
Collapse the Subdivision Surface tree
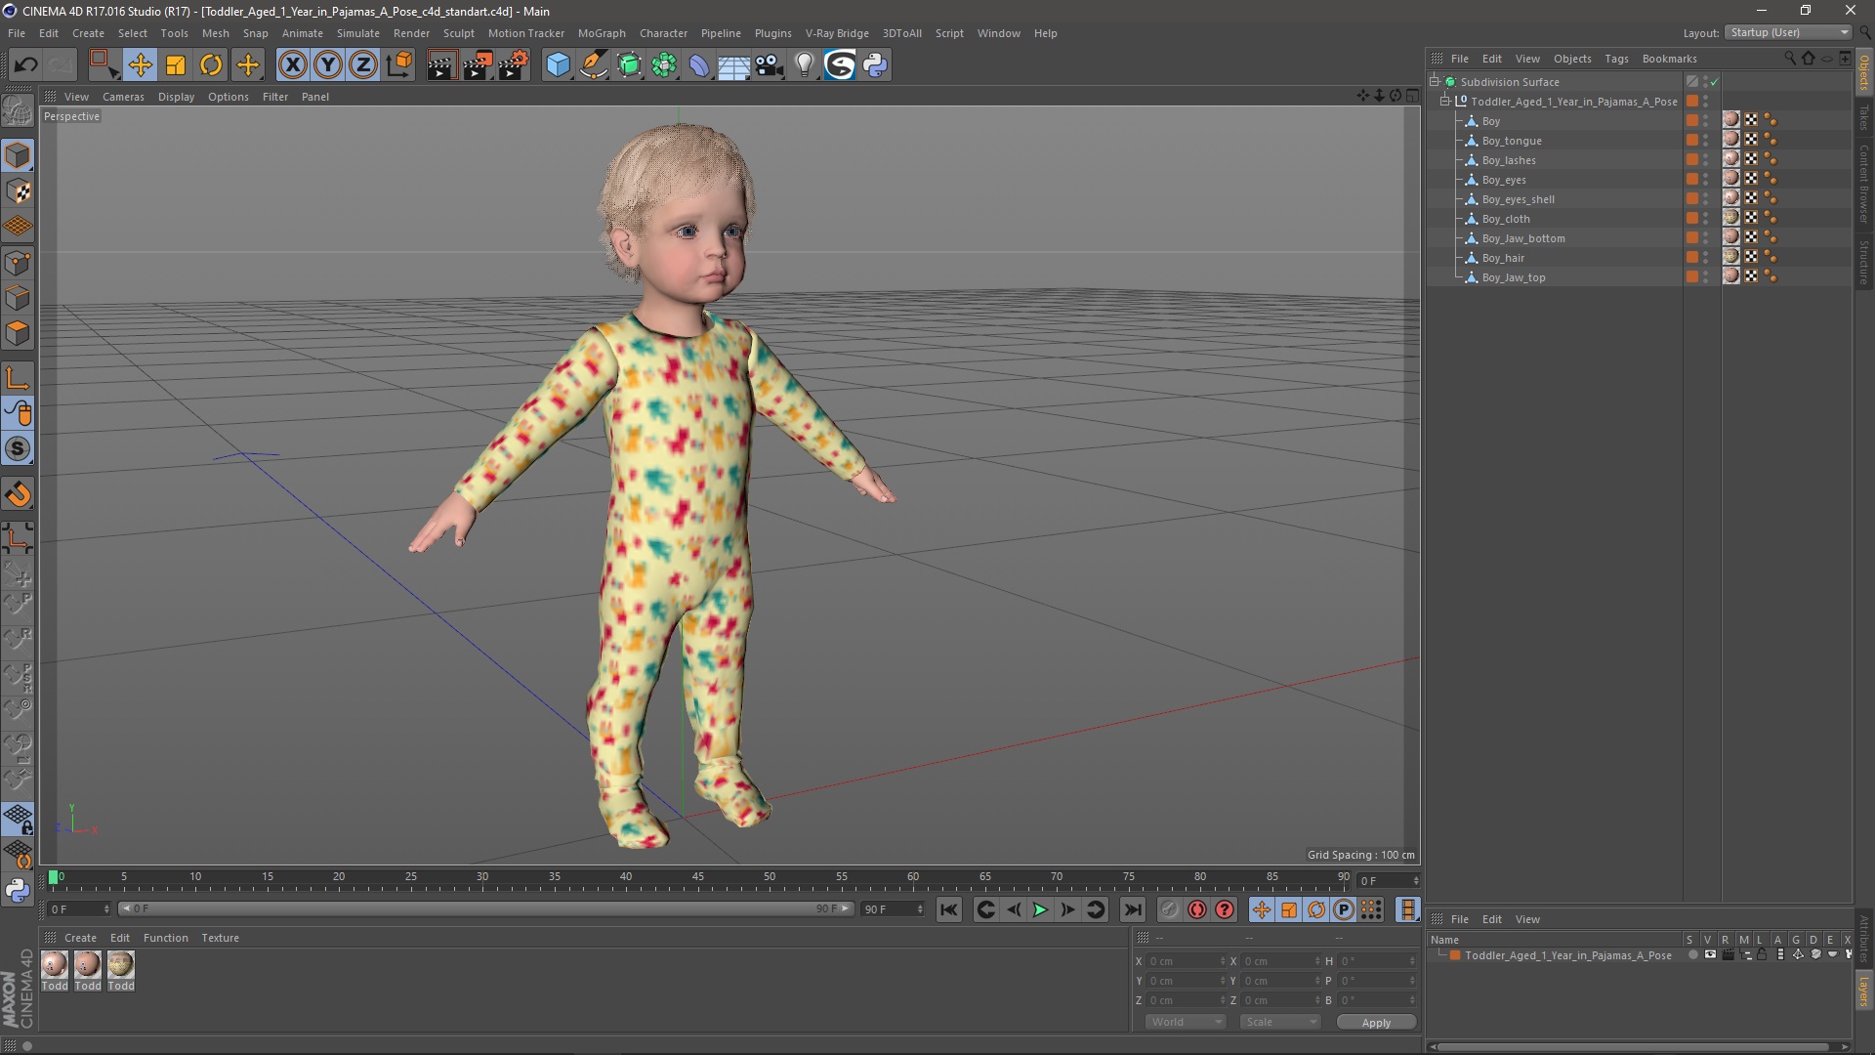pyautogui.click(x=1435, y=81)
